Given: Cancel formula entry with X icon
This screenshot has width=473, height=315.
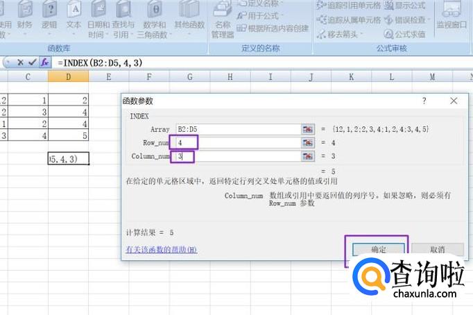Looking at the screenshot, I should (x=20, y=62).
